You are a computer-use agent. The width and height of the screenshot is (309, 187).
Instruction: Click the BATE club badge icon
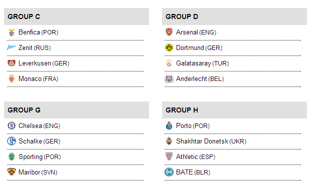[x=169, y=172]
